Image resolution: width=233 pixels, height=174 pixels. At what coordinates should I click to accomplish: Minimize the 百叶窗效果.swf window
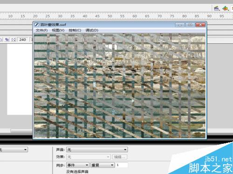coord(180,25)
